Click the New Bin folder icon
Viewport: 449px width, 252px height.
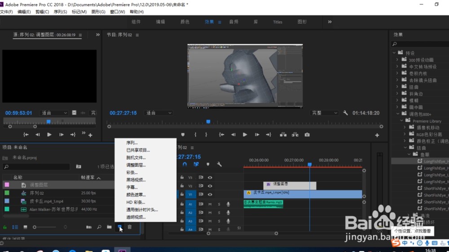[x=109, y=227]
